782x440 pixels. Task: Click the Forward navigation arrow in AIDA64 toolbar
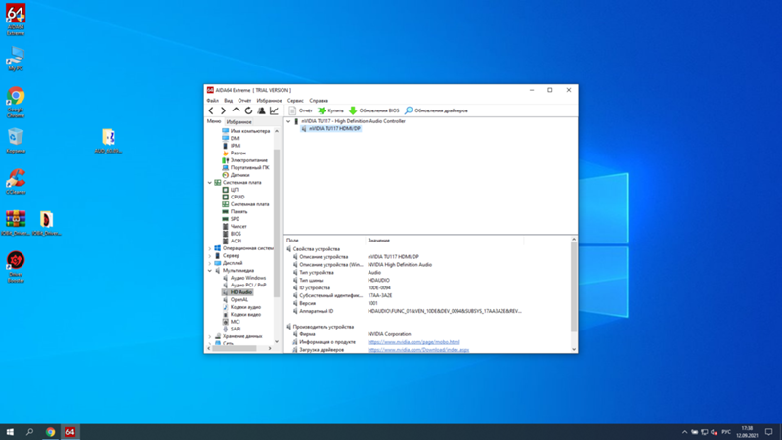[224, 110]
